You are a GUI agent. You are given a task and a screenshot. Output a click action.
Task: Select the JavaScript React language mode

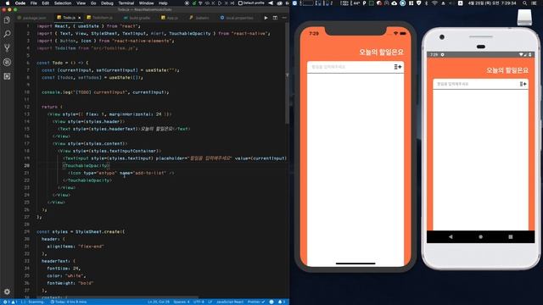coord(230,302)
